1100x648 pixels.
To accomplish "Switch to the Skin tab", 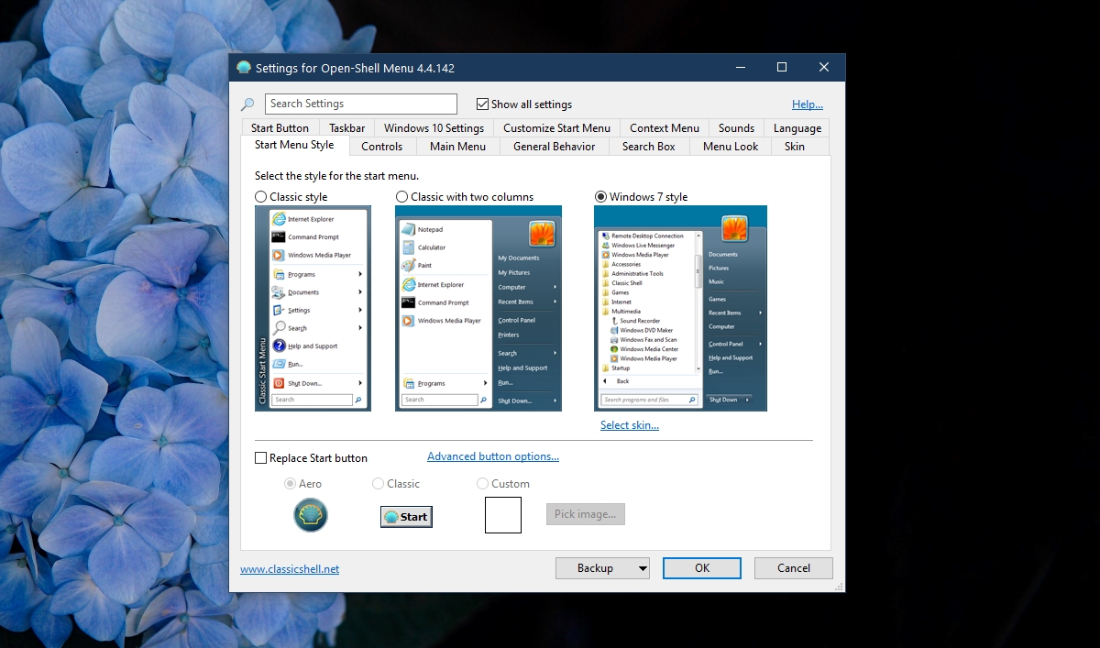I will point(794,146).
